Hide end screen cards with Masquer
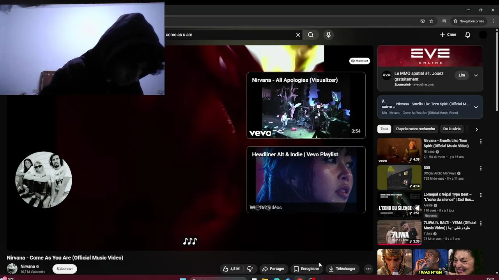The height and width of the screenshot is (280, 499). 359,61
